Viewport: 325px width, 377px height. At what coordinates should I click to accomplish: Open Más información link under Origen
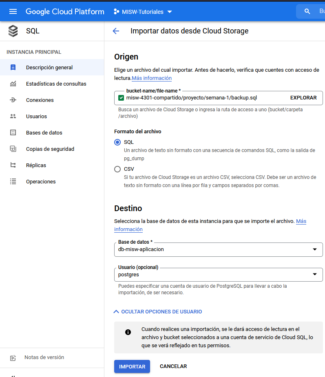[x=152, y=78]
